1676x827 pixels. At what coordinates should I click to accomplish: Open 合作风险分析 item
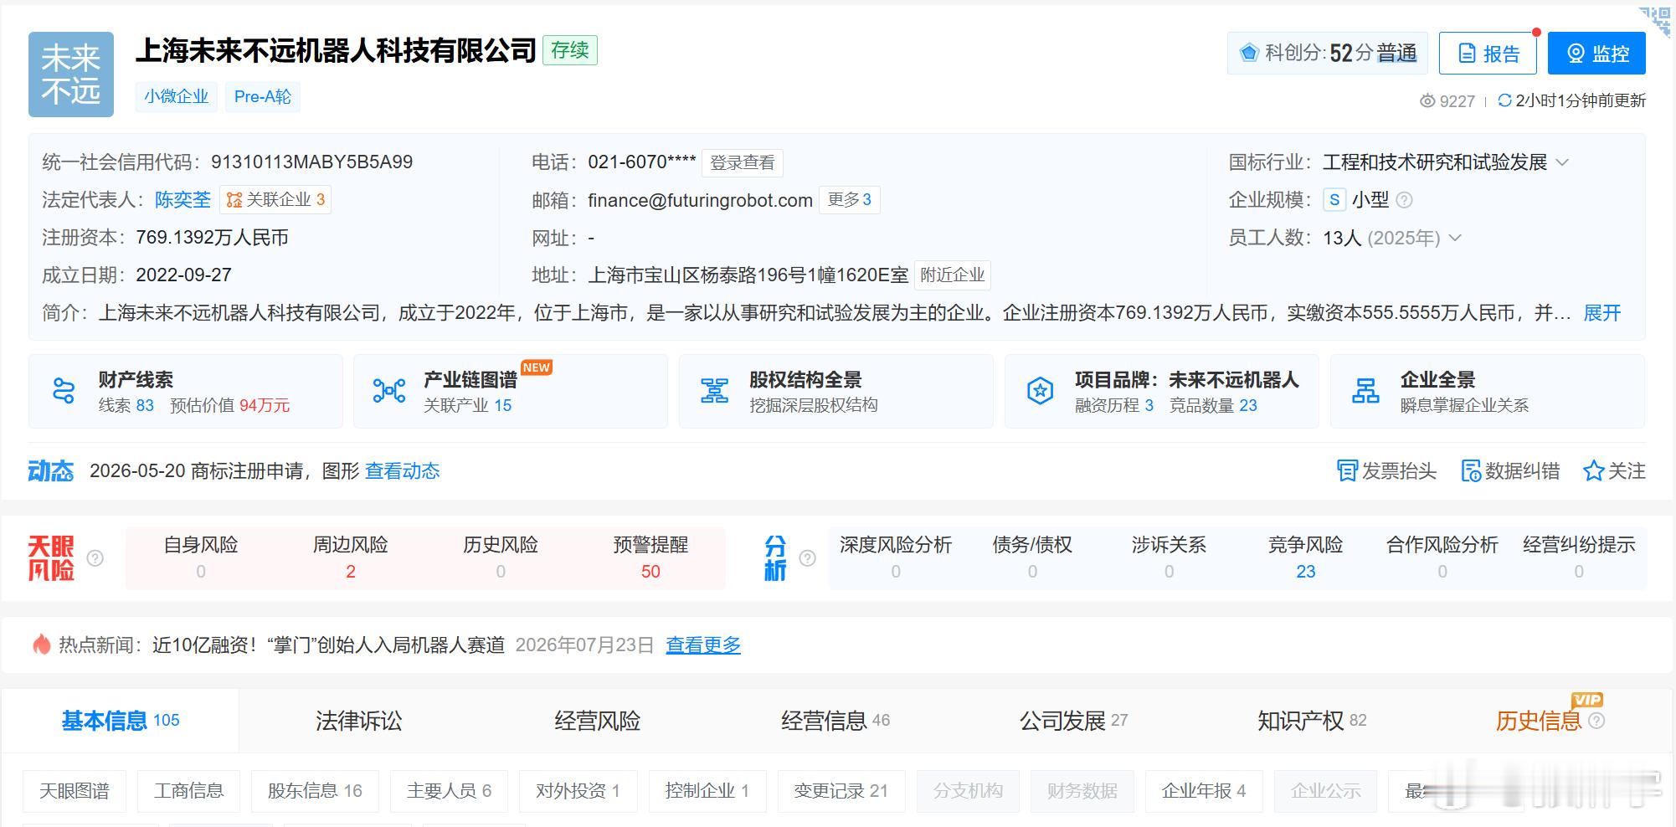[1442, 558]
